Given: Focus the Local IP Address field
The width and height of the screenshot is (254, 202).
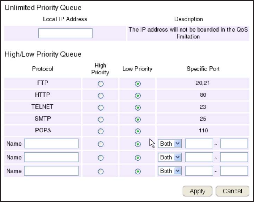Looking at the screenshot, I should coord(65,33).
